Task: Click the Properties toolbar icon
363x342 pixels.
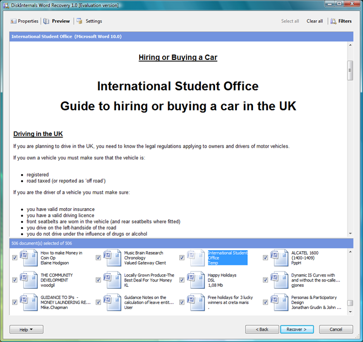Action: [13, 21]
